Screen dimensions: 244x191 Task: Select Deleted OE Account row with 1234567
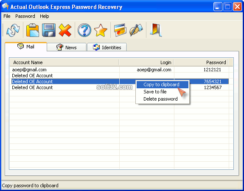[x=120, y=87]
